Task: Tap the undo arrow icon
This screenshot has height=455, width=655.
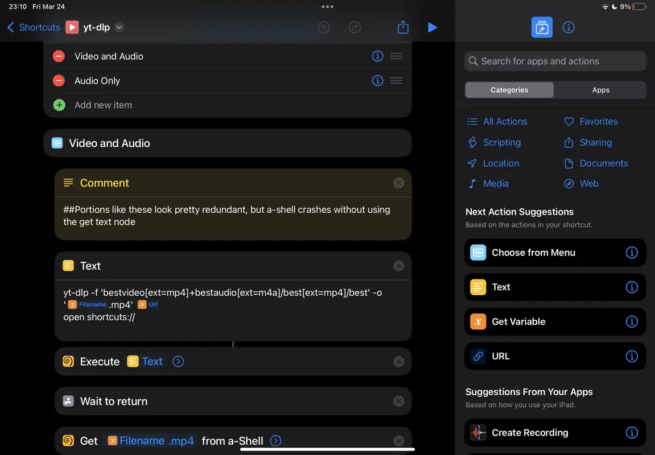Action: click(x=324, y=27)
